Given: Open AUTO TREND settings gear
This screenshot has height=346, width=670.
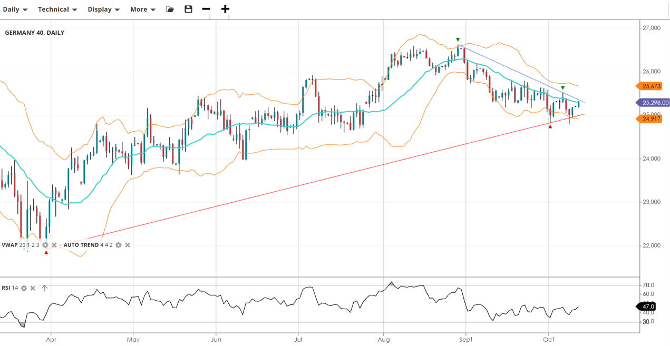Looking at the screenshot, I should (x=119, y=245).
